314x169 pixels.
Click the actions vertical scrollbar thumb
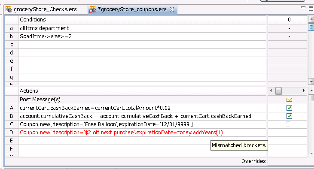coord(311,98)
